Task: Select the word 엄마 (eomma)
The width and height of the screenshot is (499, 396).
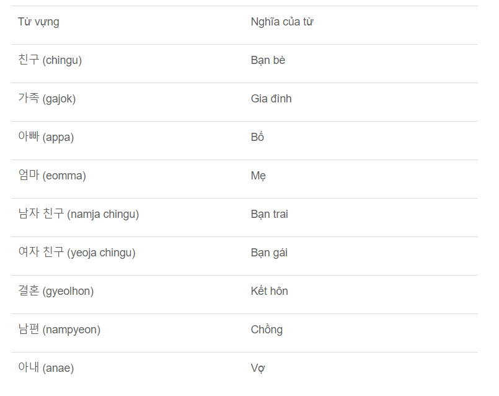Action: click(52, 176)
